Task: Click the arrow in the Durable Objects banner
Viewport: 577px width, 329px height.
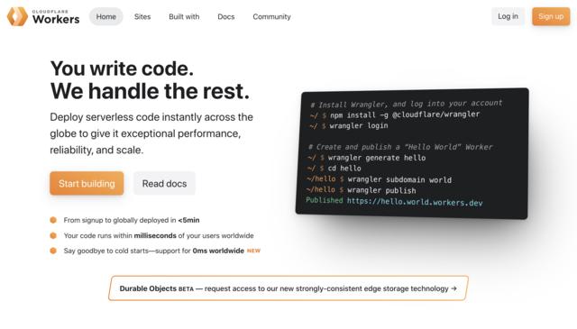Action: coord(454,288)
